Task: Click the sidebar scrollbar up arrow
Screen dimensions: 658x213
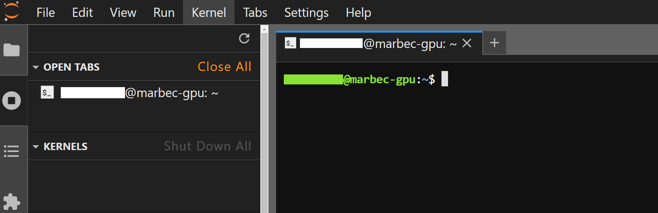Action: tap(264, 29)
